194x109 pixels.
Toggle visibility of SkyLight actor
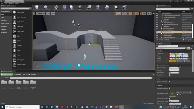tap(157, 19)
